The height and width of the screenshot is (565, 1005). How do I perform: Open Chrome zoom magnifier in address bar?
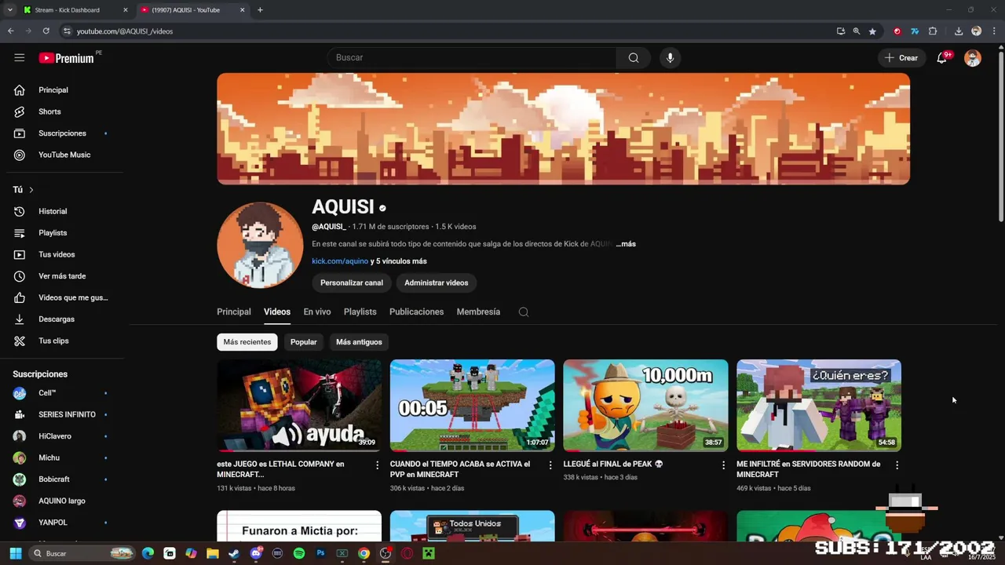(857, 31)
